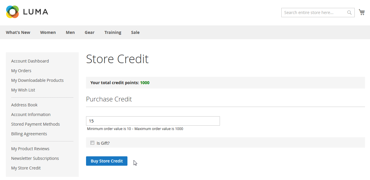Select Stored Payment Methods
The width and height of the screenshot is (370, 180).
(x=35, y=124)
